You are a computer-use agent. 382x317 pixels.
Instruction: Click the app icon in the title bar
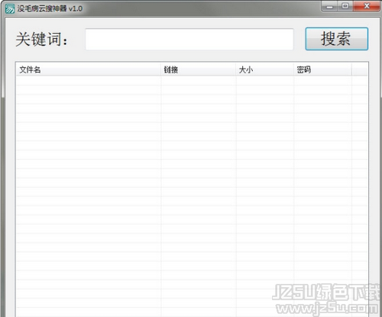[10, 8]
